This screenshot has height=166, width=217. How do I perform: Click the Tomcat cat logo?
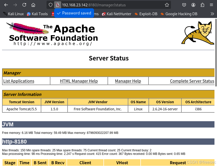(x=198, y=33)
